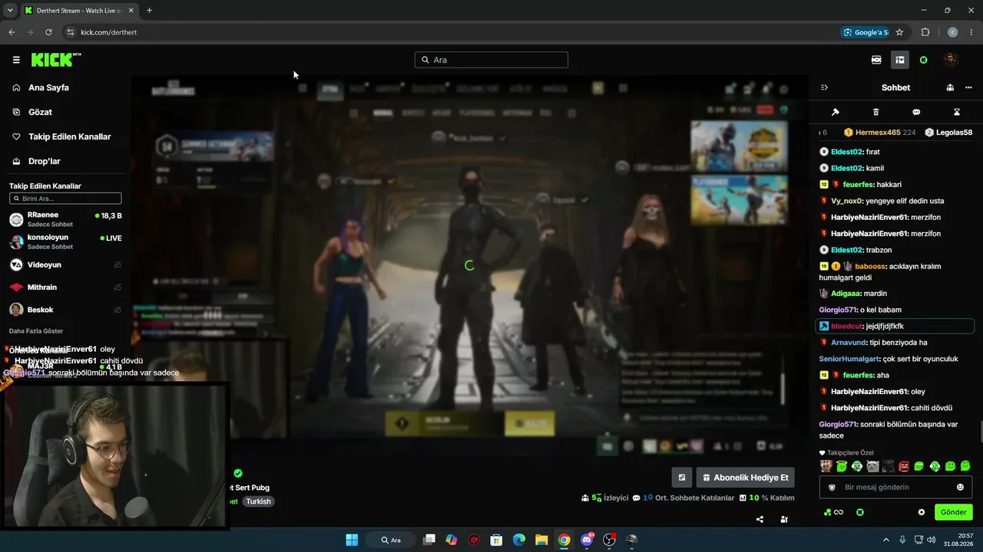Expand Daha Fazla Göster list

[x=36, y=331]
